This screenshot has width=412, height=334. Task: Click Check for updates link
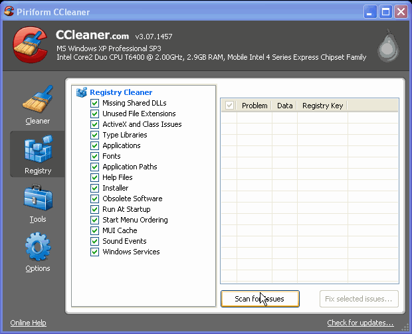coord(360,323)
